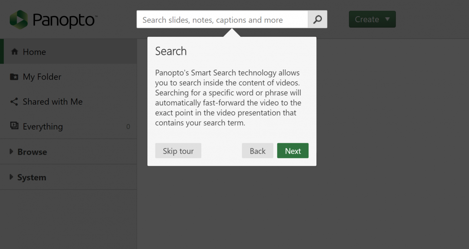Select the Home house icon

(14, 51)
